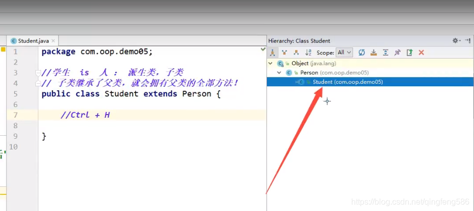The width and height of the screenshot is (474, 211).
Task: Click line number 7 in the gutter
Action: (x=16, y=115)
